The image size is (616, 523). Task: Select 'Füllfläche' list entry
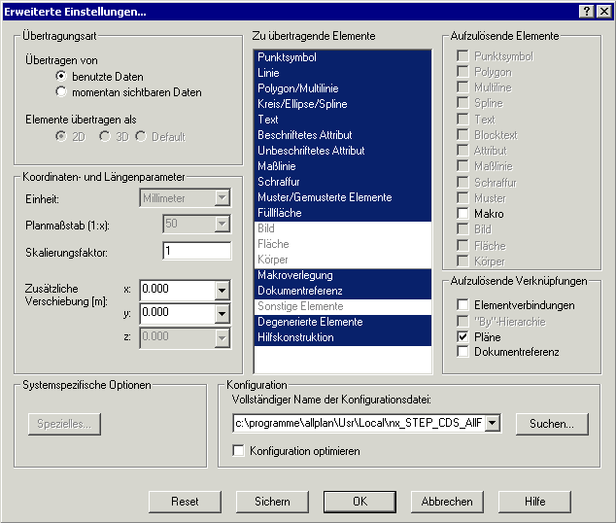[343, 213]
